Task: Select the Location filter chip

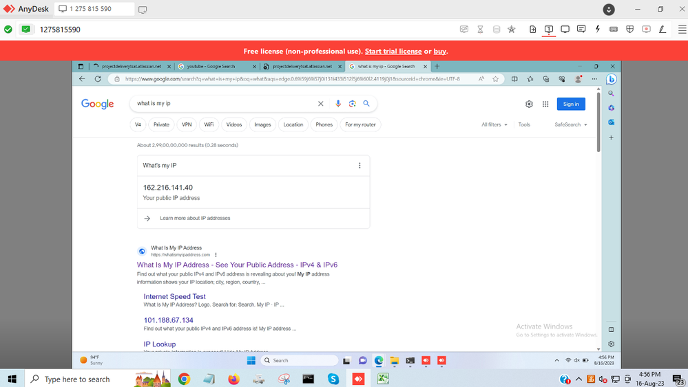Action: pyautogui.click(x=293, y=125)
